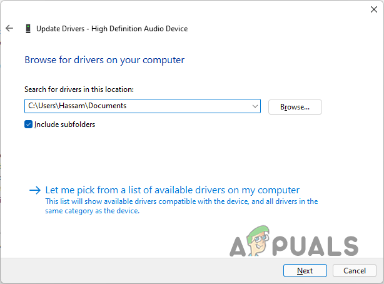Open Let me pick from available drivers link
Image resolution: width=384 pixels, height=284 pixels.
[x=173, y=190]
